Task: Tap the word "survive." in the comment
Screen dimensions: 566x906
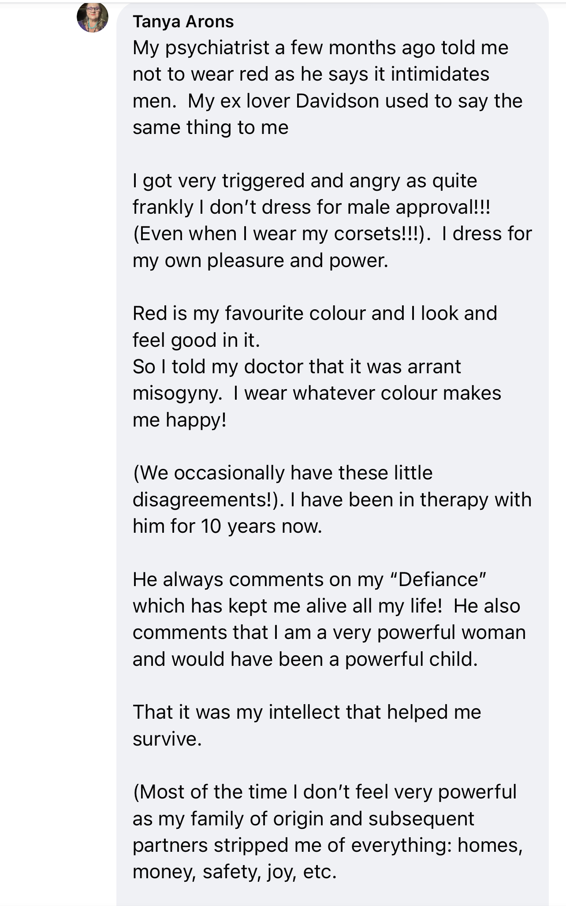Action: click(x=167, y=739)
